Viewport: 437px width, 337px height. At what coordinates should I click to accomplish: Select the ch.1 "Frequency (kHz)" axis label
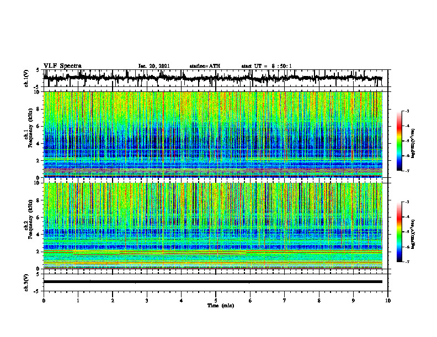(x=32, y=128)
